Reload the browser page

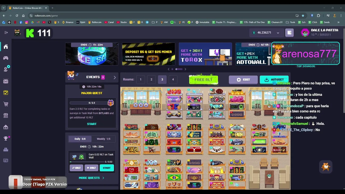[17, 16]
